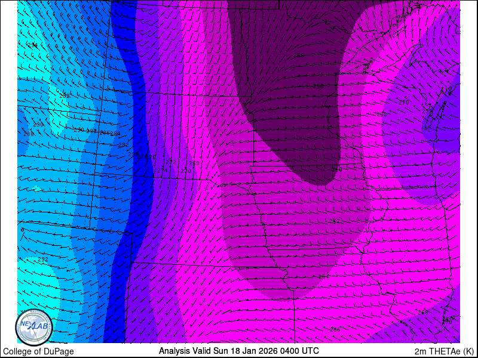Click the 284 contour label
Viewport: 478px width, 358px height.
(115, 133)
